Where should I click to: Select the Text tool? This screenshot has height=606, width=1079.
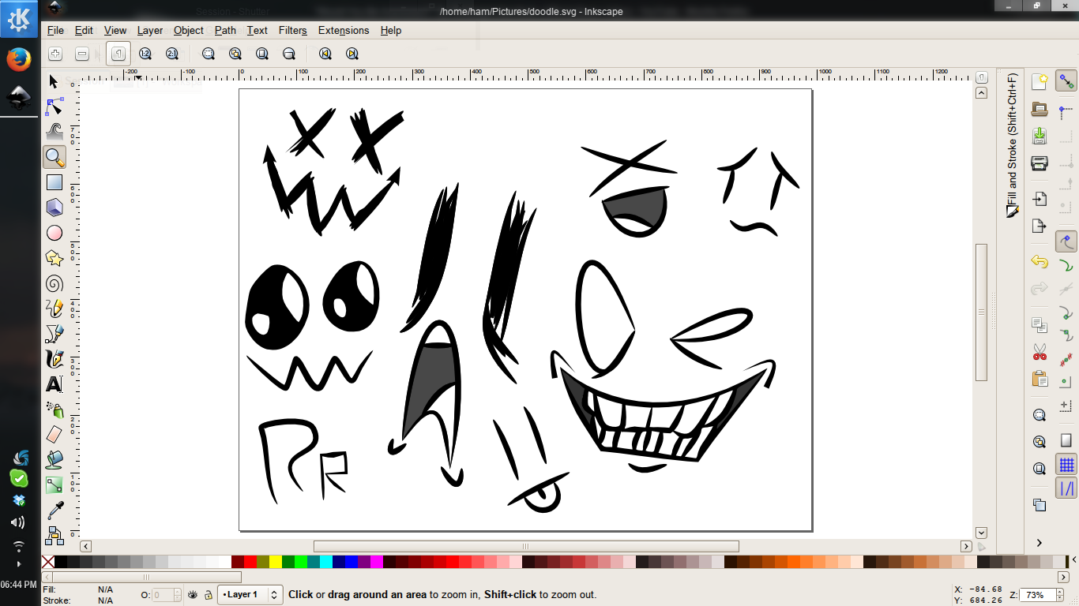coord(54,384)
